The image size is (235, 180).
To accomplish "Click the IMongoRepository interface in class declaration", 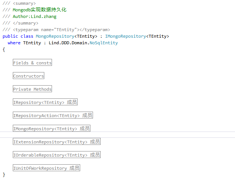I will coord(126,36).
